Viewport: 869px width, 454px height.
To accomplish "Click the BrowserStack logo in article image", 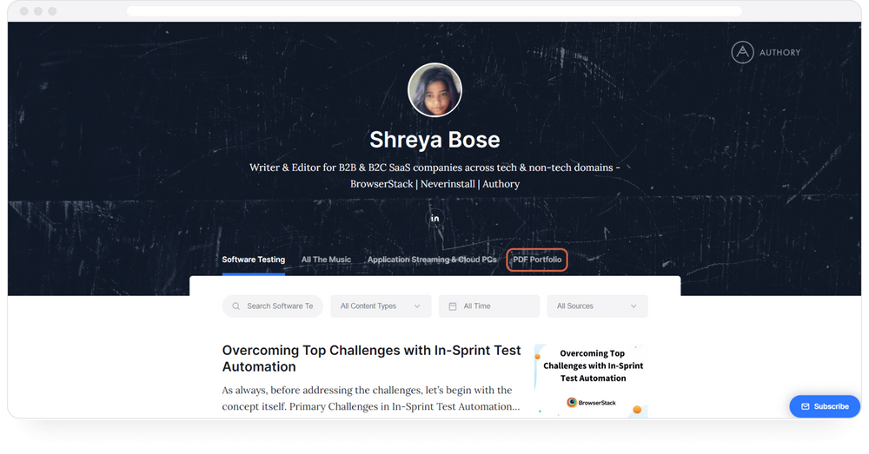I will [591, 403].
